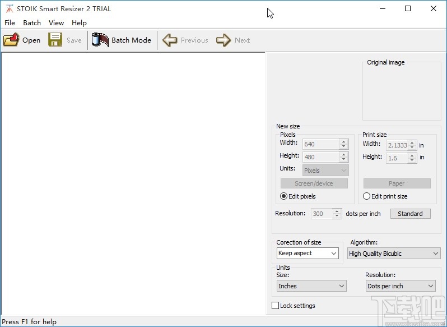The width and height of the screenshot is (447, 327).
Task: Click the Previous left arrow icon
Action: click(x=170, y=40)
